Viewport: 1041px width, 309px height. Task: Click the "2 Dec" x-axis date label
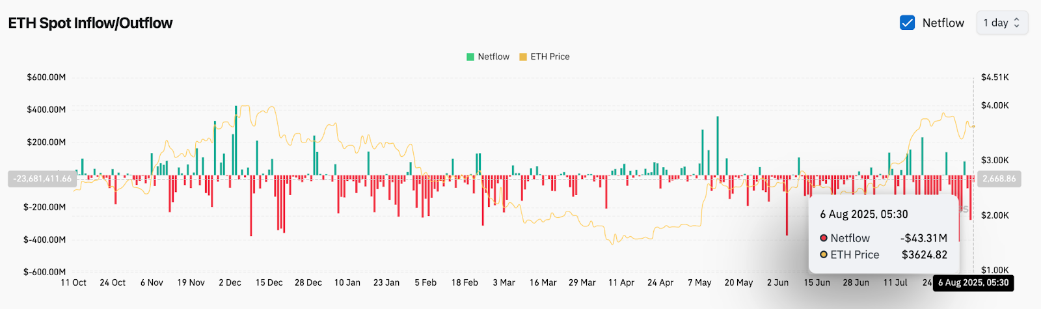click(x=230, y=283)
